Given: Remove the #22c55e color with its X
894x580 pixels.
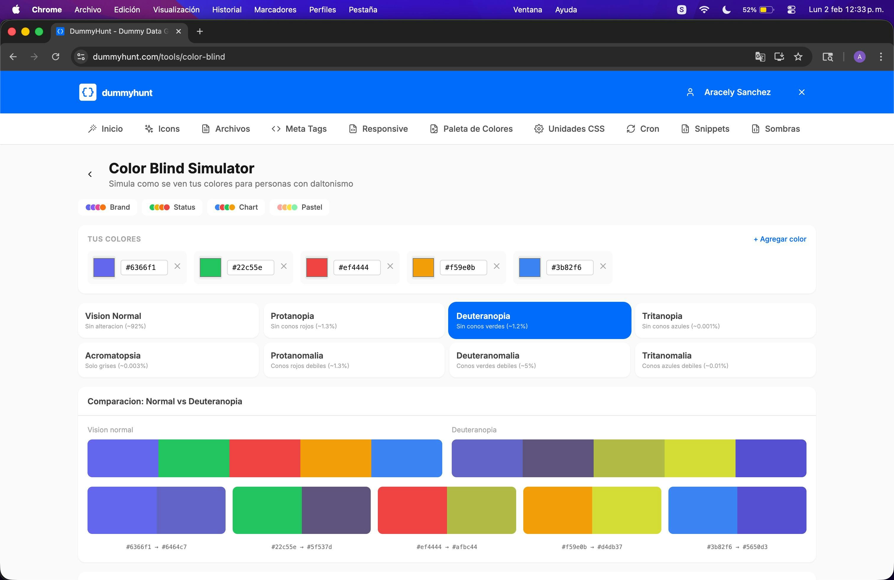Looking at the screenshot, I should click(284, 266).
